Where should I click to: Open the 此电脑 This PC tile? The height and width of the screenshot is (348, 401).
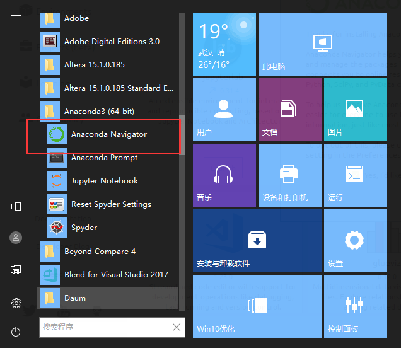322,44
